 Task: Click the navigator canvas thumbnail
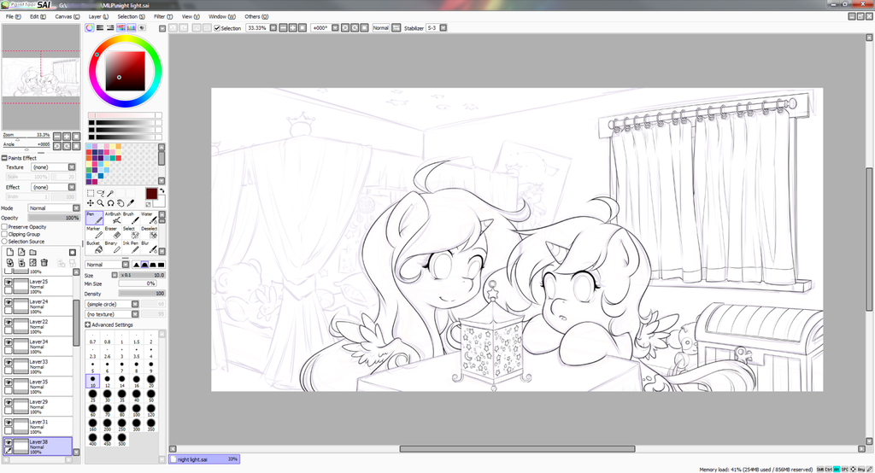coord(41,77)
